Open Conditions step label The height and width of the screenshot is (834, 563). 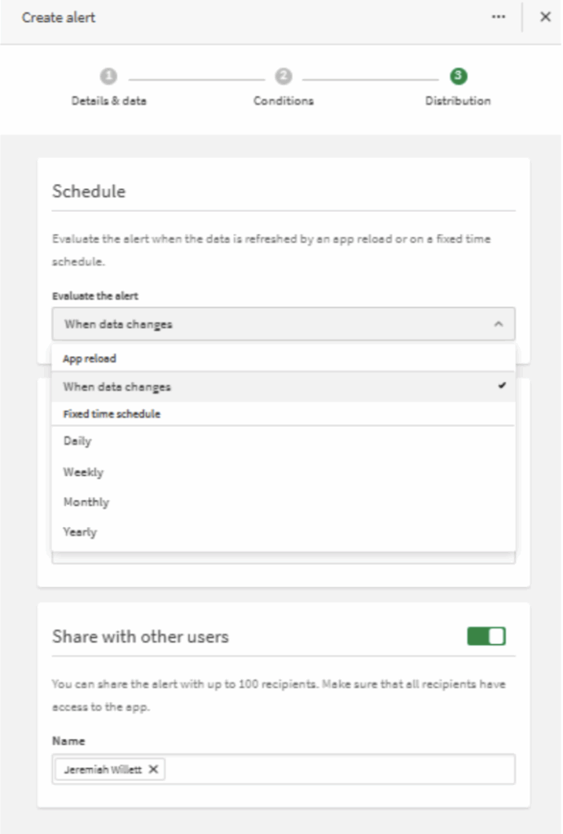(x=283, y=101)
